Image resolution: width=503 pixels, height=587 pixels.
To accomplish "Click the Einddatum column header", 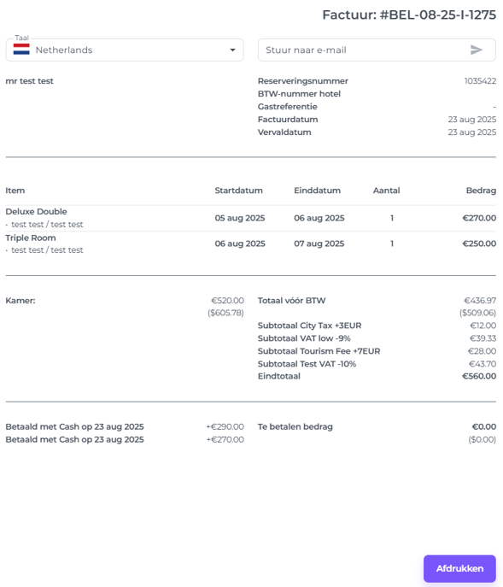I will point(317,191).
